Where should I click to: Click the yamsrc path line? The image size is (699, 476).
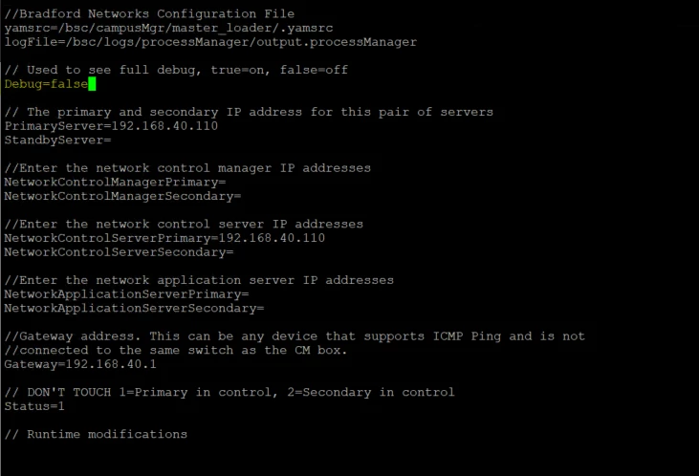click(168, 28)
